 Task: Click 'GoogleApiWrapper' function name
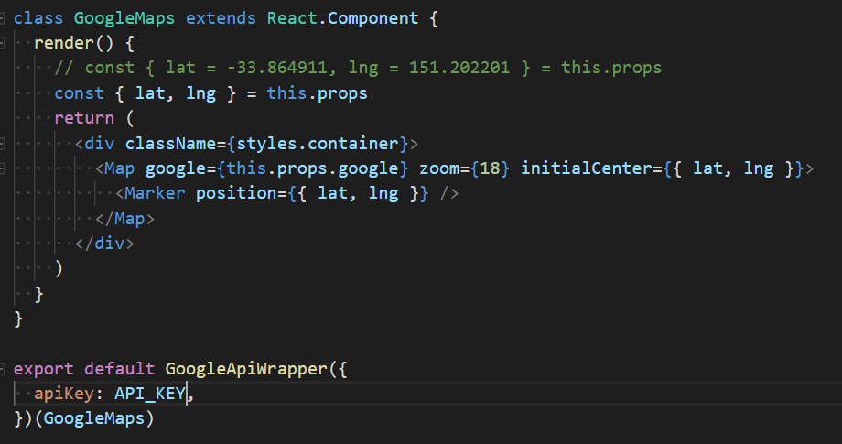[x=246, y=369]
